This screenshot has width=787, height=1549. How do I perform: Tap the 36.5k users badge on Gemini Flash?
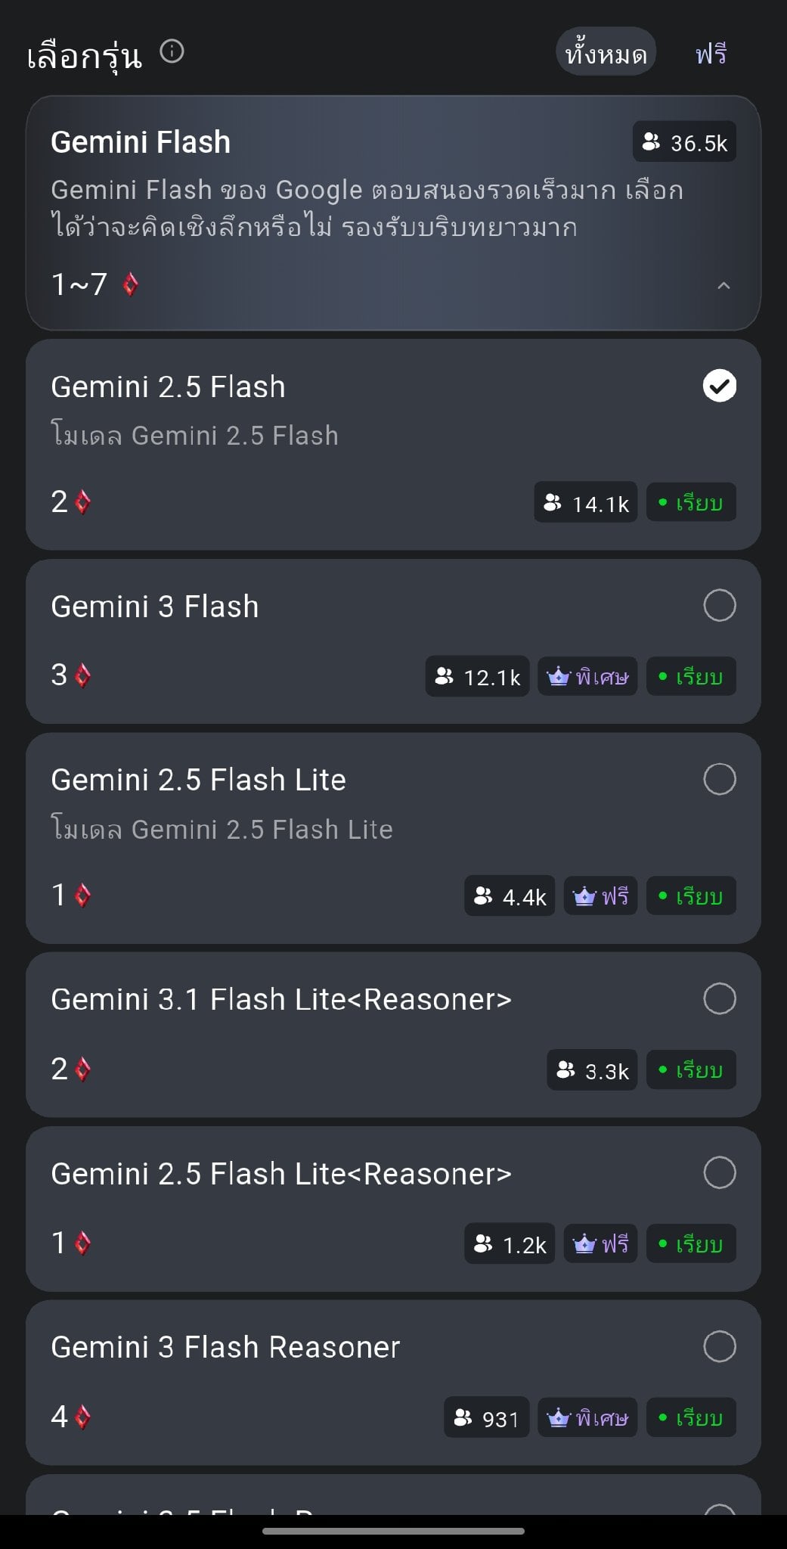click(x=684, y=142)
